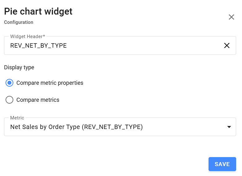
Task: Click the "Widget Header*" field label
Action: [x=28, y=36]
